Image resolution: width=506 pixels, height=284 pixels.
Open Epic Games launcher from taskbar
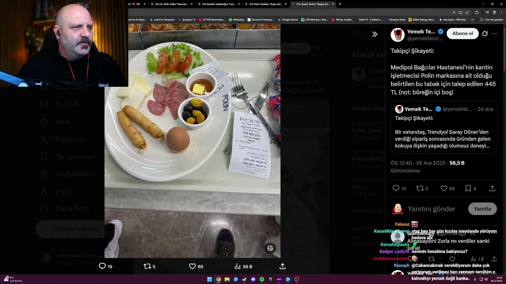[270, 279]
